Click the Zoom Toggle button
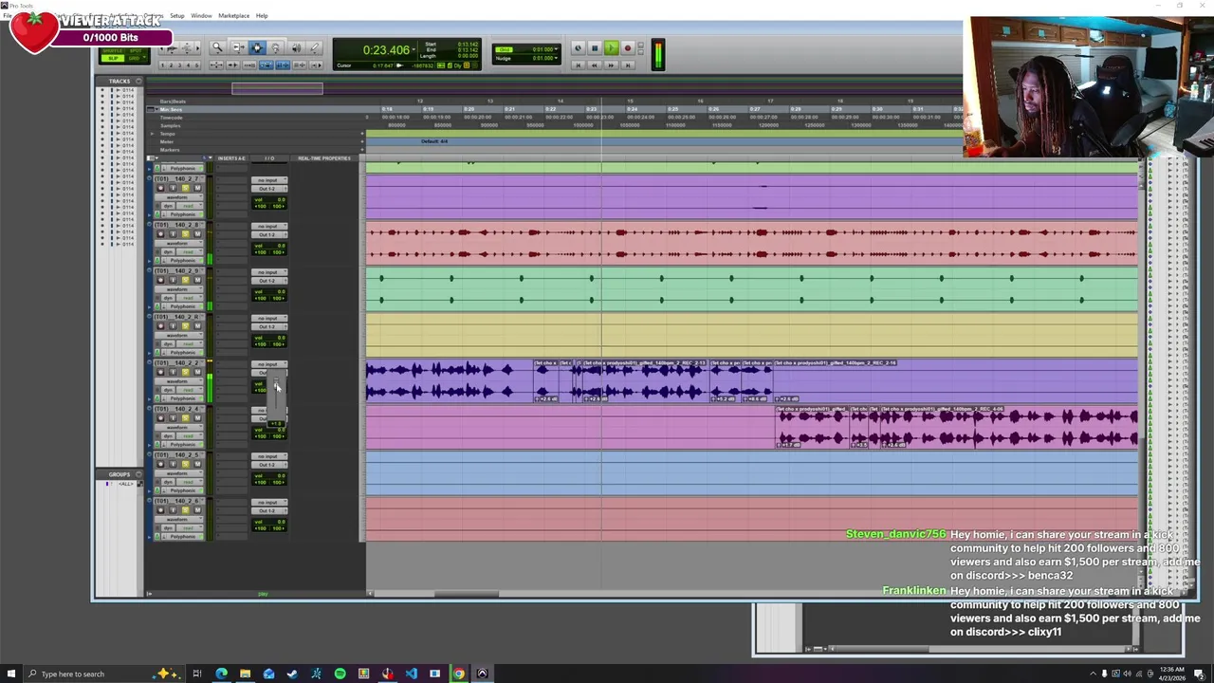Image resolution: width=1214 pixels, height=683 pixels. (216, 65)
